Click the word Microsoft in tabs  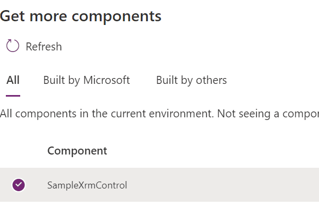107,80
